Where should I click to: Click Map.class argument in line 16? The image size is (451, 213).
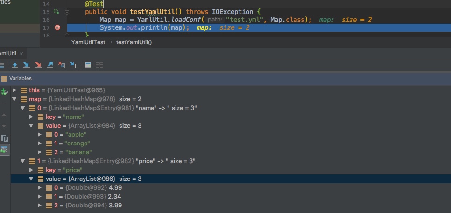coord(287,20)
